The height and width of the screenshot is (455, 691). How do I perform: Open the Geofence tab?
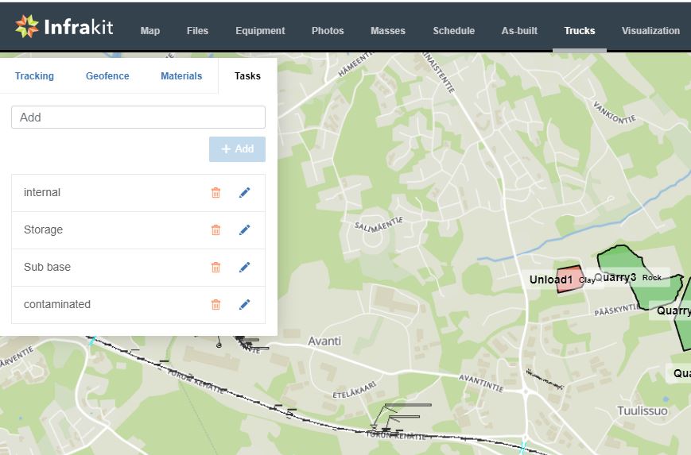tap(107, 75)
